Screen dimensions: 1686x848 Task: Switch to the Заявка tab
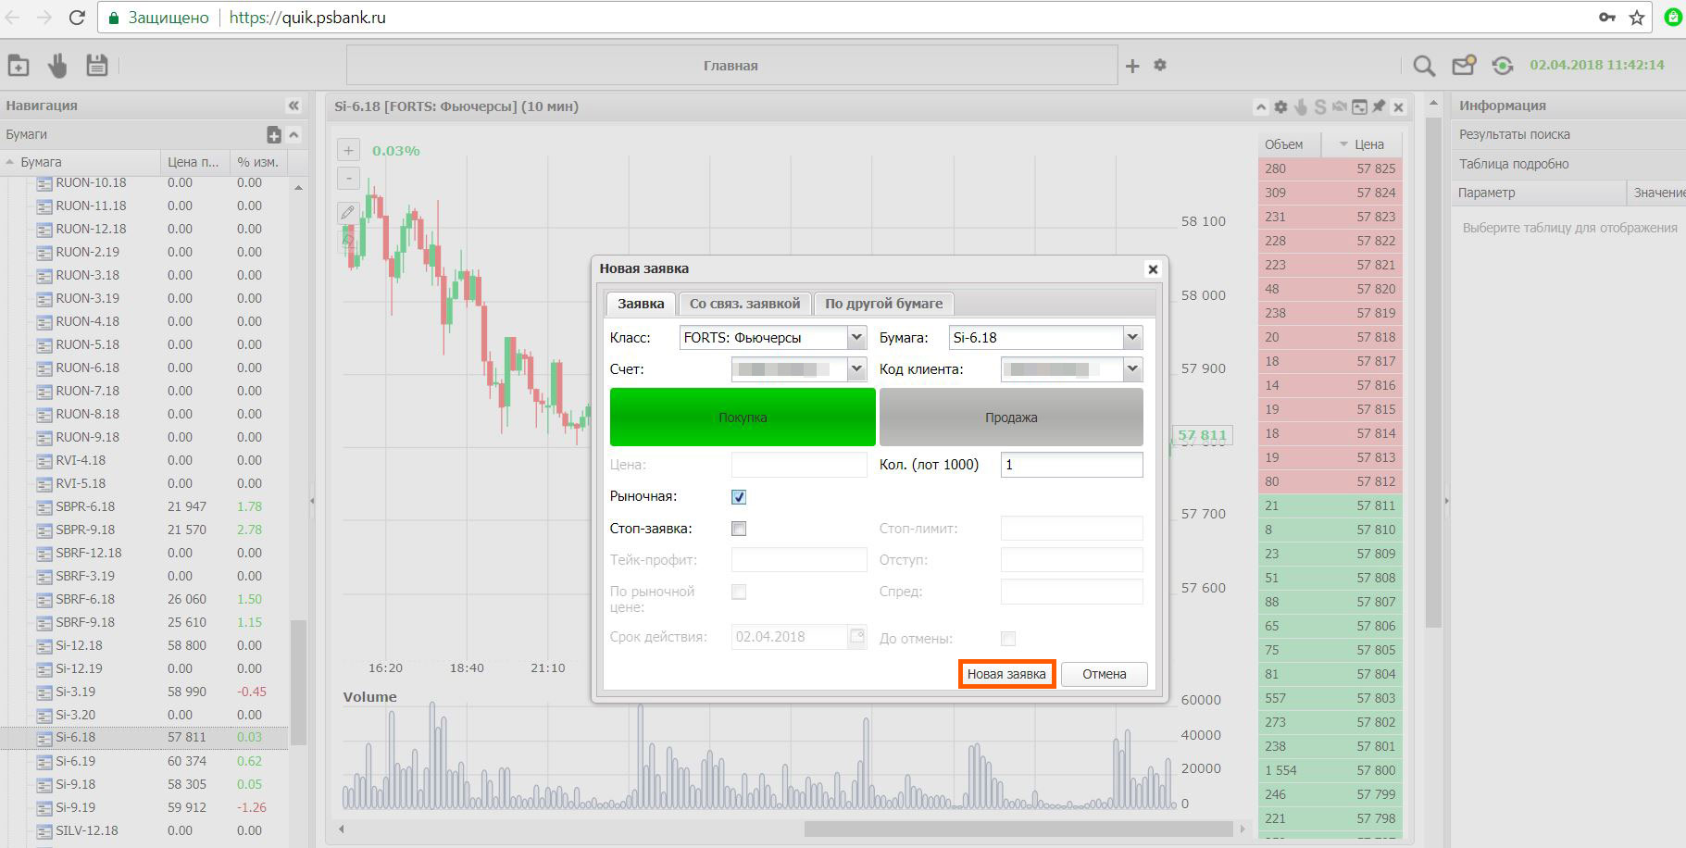pyautogui.click(x=641, y=304)
